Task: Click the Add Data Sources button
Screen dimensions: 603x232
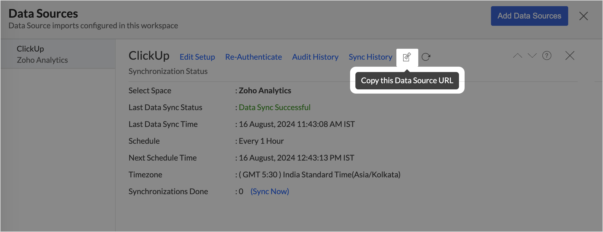Action: pyautogui.click(x=529, y=16)
